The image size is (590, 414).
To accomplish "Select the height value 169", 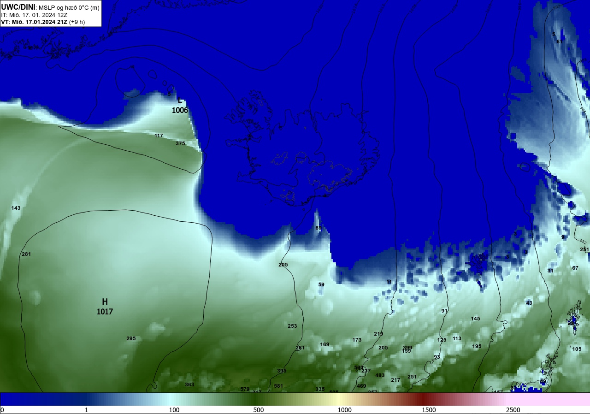I will click(324, 344).
